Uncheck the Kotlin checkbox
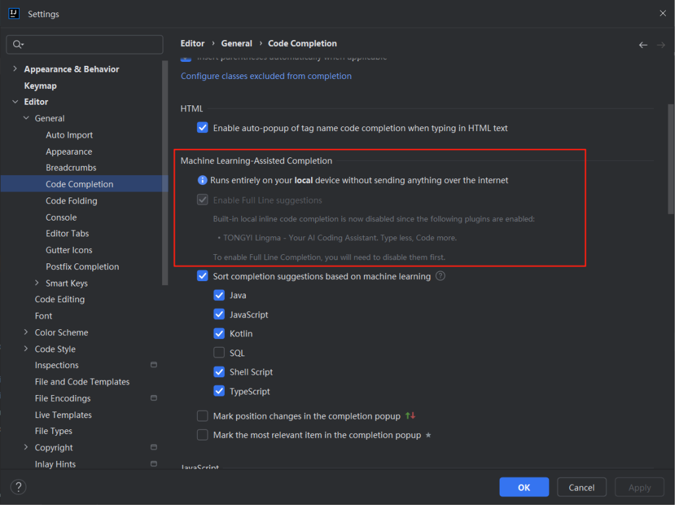Image resolution: width=675 pixels, height=505 pixels. (220, 334)
